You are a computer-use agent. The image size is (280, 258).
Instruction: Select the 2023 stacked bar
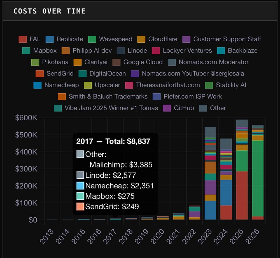tap(210, 173)
